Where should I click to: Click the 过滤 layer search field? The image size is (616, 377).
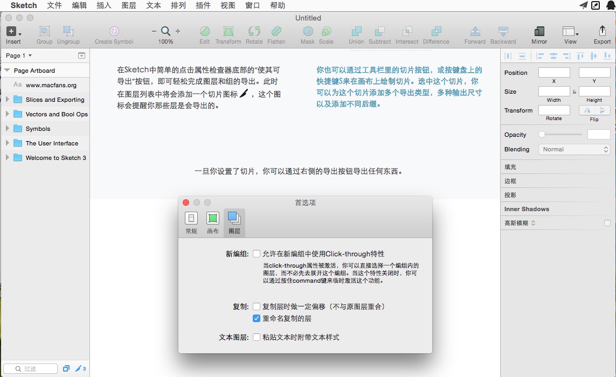[31, 369]
